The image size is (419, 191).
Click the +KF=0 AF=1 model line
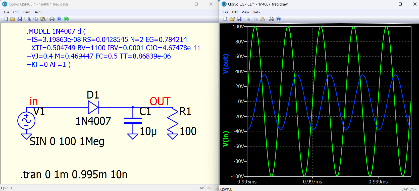(48, 64)
